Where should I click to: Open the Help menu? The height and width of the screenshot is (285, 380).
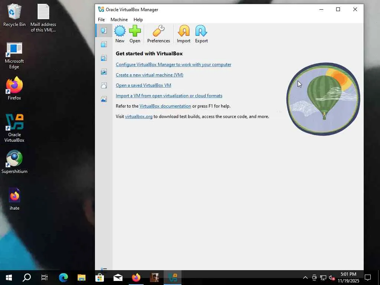coord(138,20)
